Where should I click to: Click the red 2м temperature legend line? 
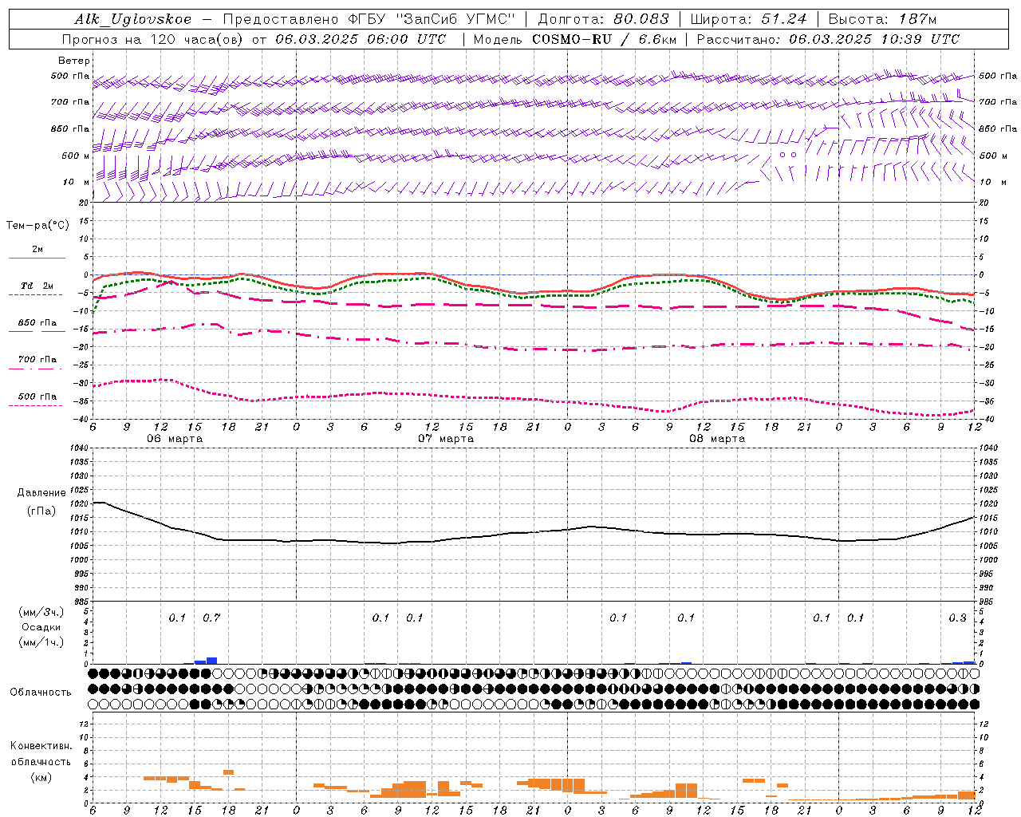[37, 258]
